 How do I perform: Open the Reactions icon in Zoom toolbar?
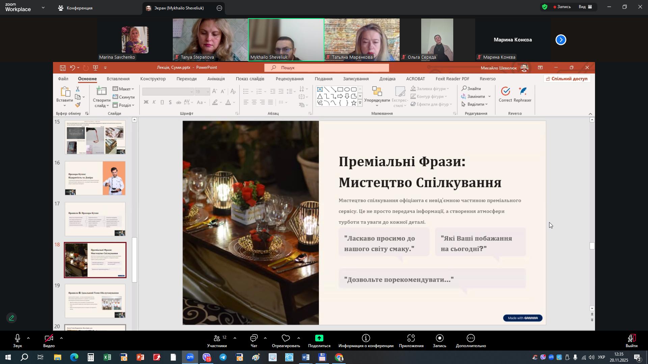tap(286, 338)
